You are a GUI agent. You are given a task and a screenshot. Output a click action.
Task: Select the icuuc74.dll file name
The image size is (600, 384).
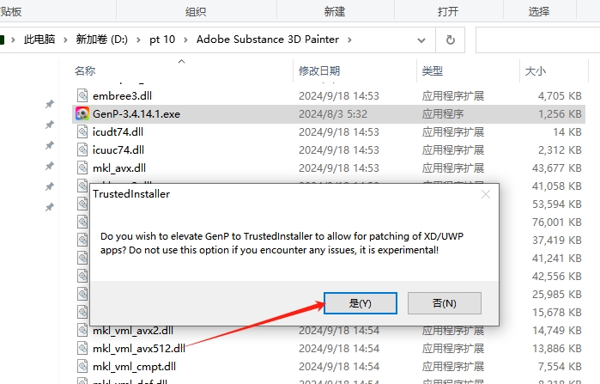tap(118, 149)
